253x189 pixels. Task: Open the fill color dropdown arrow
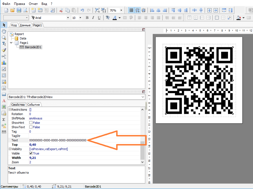coord(244,18)
